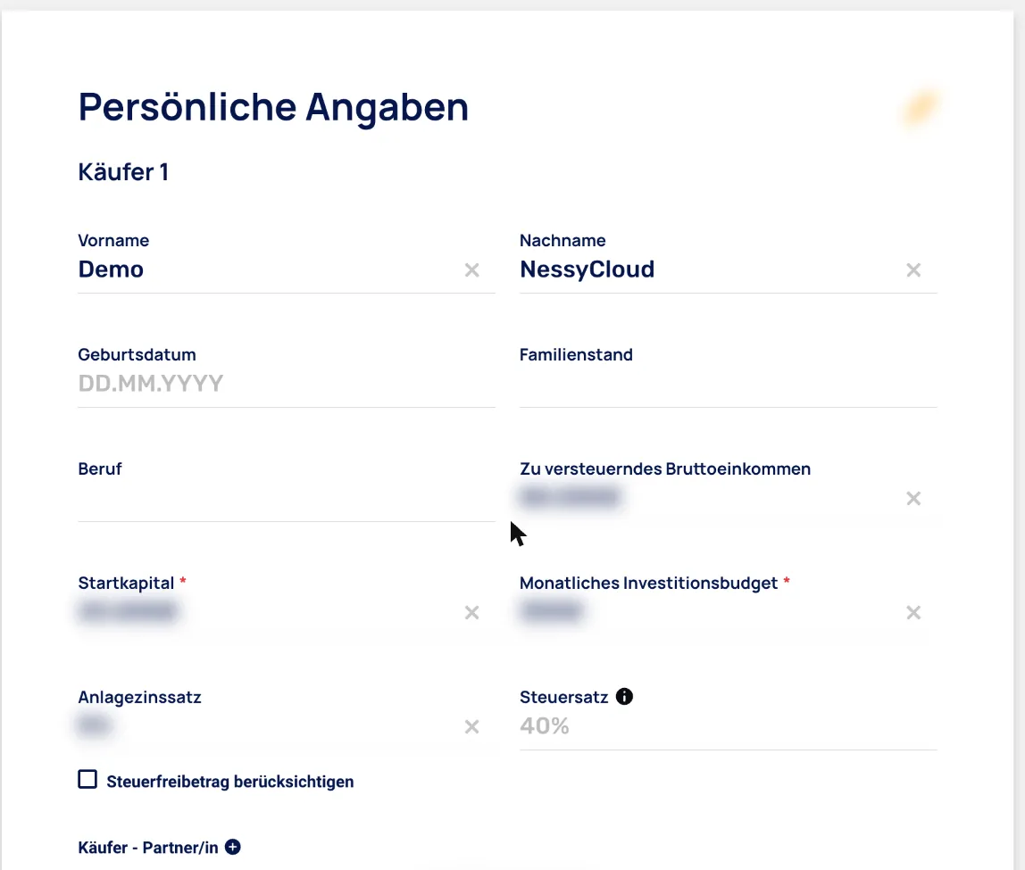1025x870 pixels.
Task: Enable Steuerfreibetrag berücksichtigen checkbox
Action: (x=87, y=779)
